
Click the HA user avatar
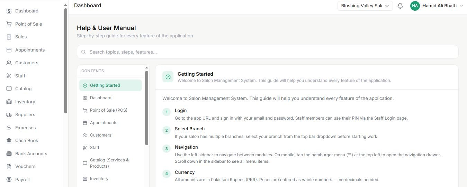415,6
